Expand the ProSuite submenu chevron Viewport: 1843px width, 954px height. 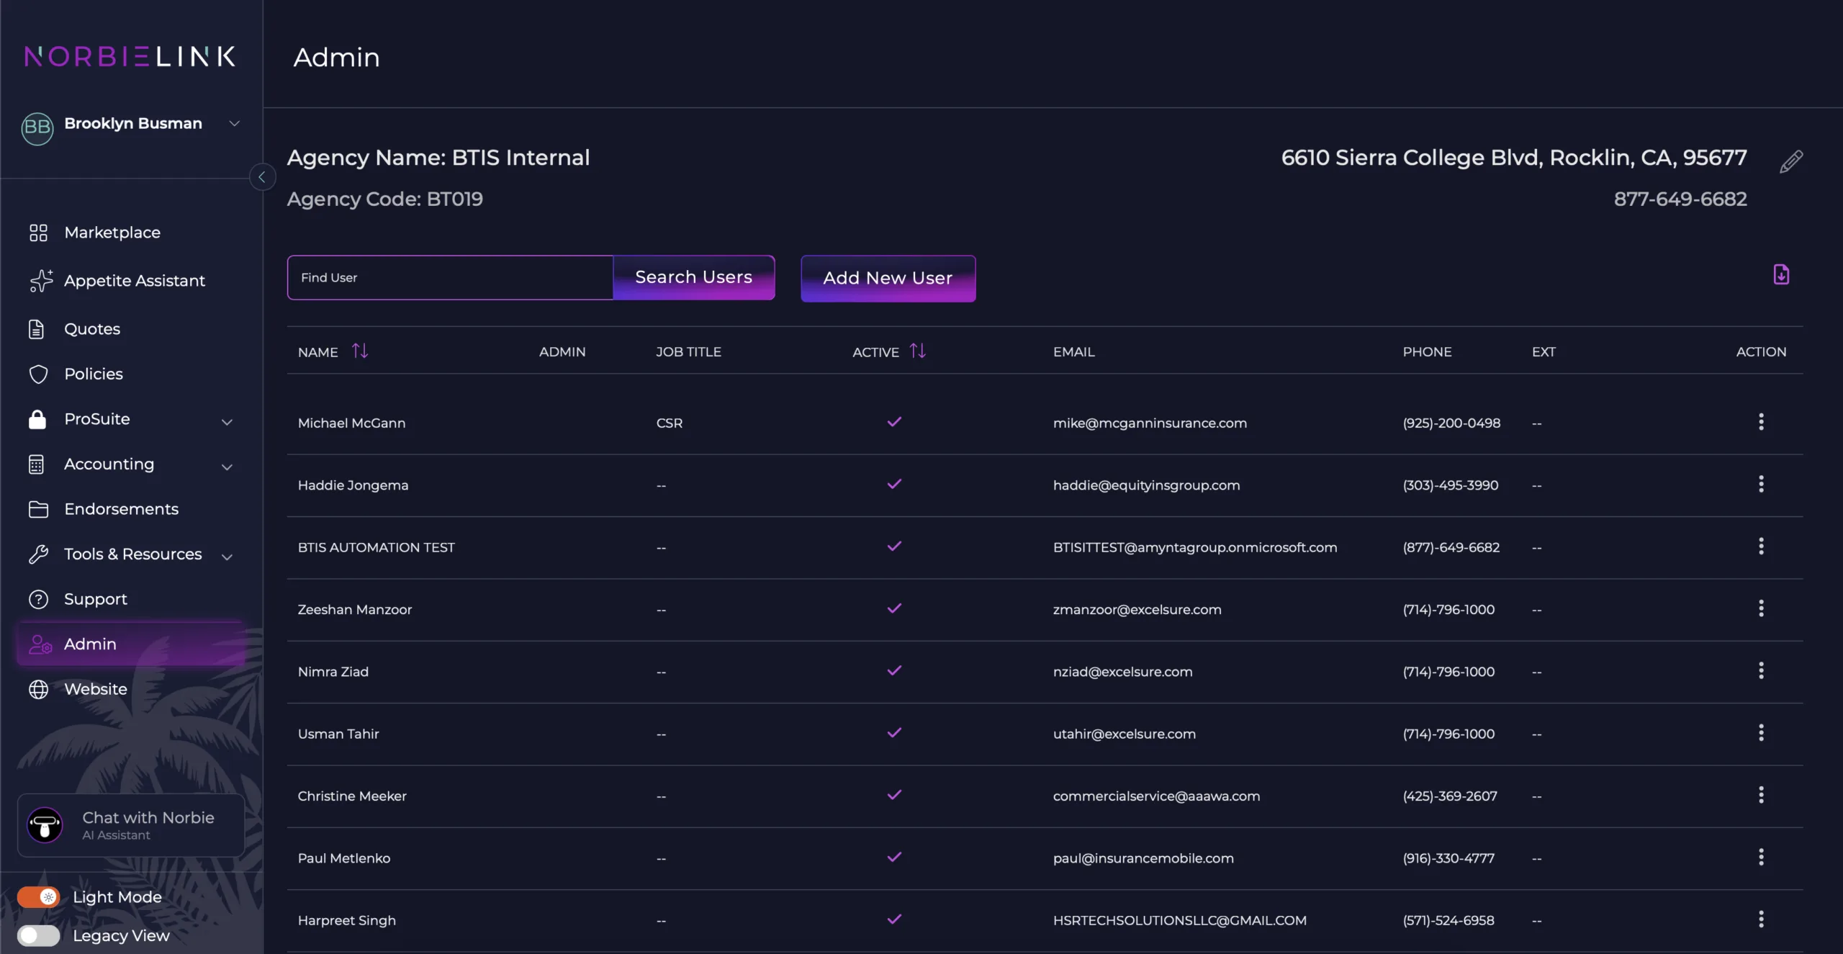tap(227, 421)
